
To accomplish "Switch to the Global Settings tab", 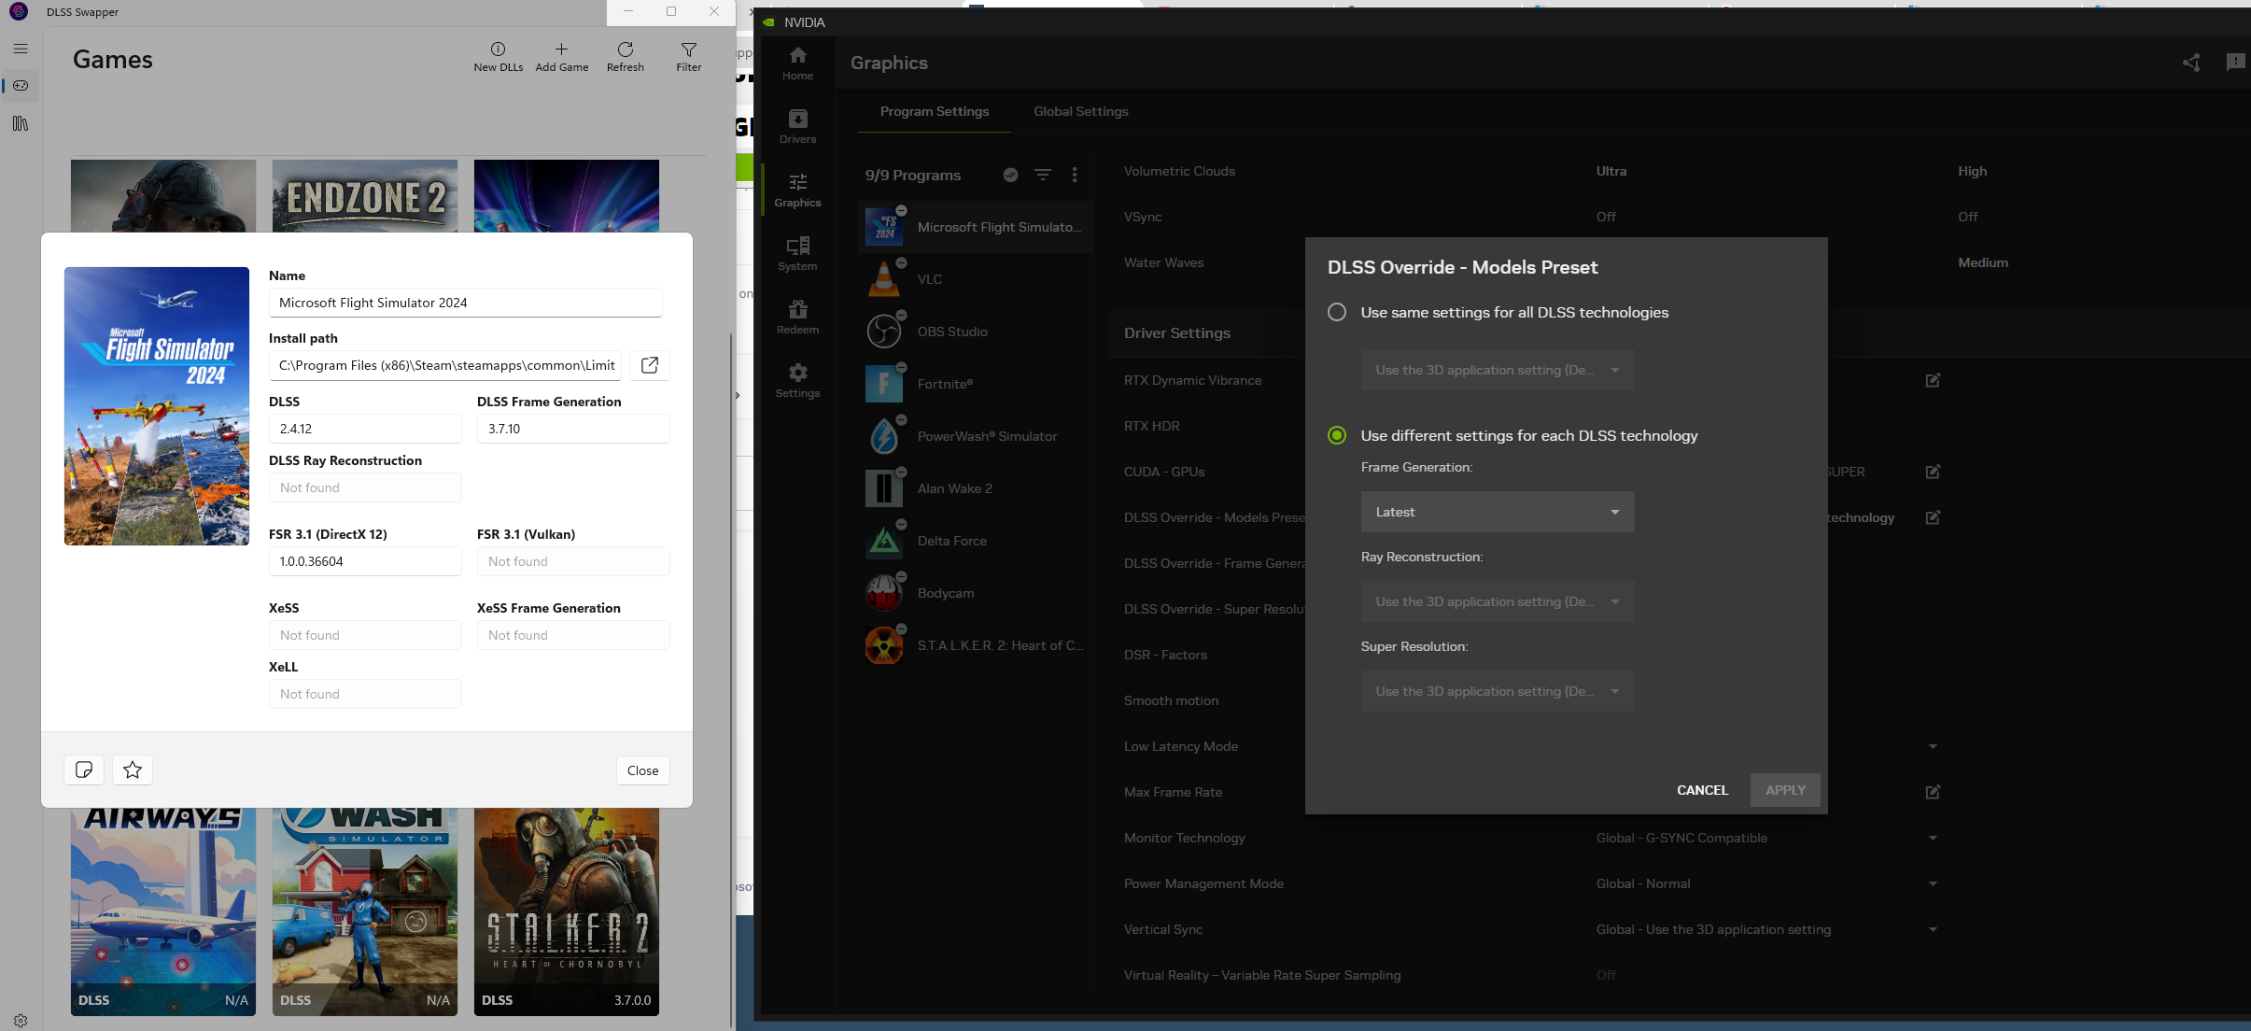I will (x=1081, y=111).
